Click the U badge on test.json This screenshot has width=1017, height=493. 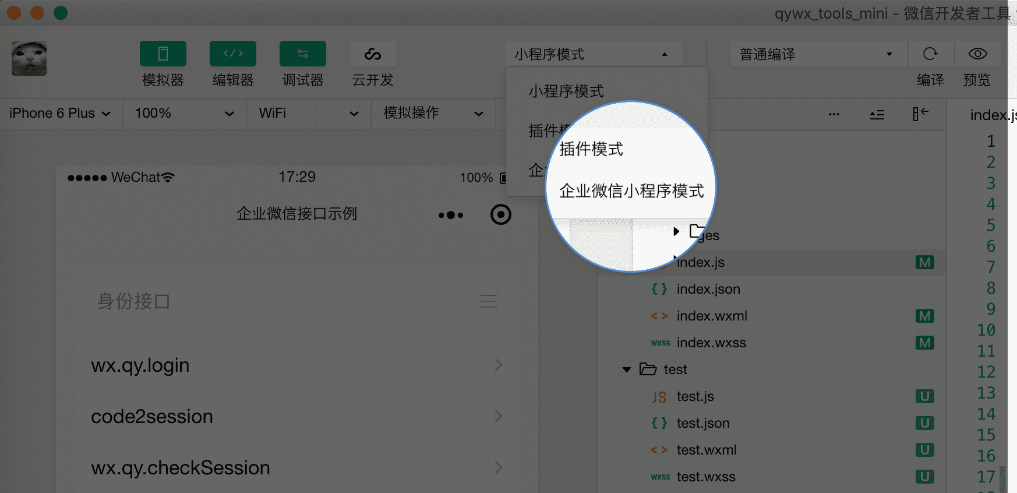(x=925, y=423)
